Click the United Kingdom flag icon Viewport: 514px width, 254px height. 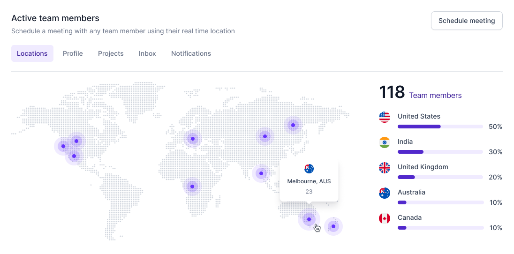click(x=385, y=168)
